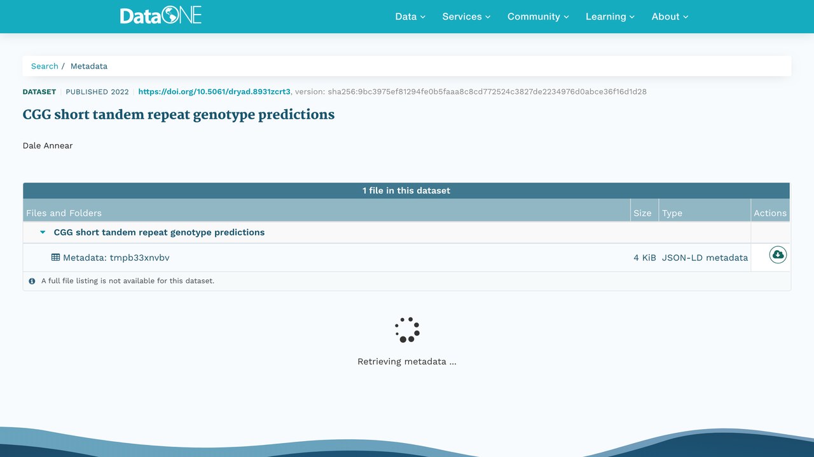
Task: Click the '1 file in this dataset' header
Action: 406,190
